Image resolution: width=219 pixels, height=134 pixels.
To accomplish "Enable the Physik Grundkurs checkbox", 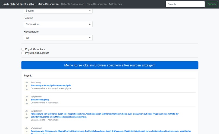I will (x=23, y=49).
